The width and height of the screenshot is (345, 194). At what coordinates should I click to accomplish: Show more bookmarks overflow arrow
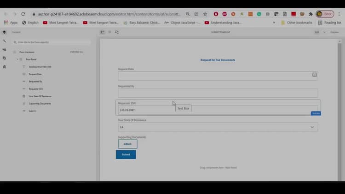click(274, 23)
